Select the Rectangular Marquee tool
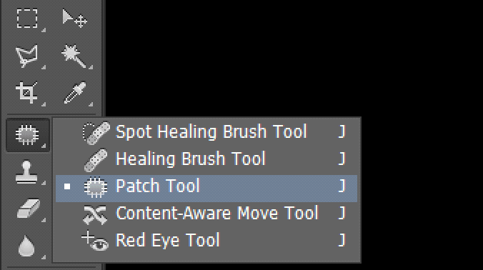The image size is (483, 270). [27, 19]
